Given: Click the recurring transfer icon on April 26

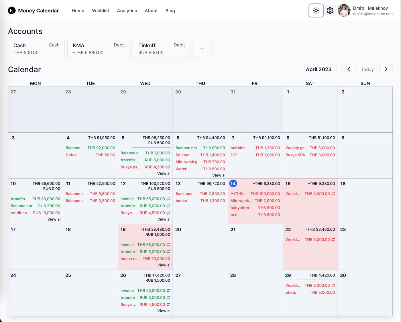Looking at the screenshot, I should tap(169, 297).
